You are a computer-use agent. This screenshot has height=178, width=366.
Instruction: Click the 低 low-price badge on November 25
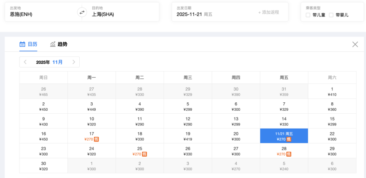(x=144, y=154)
